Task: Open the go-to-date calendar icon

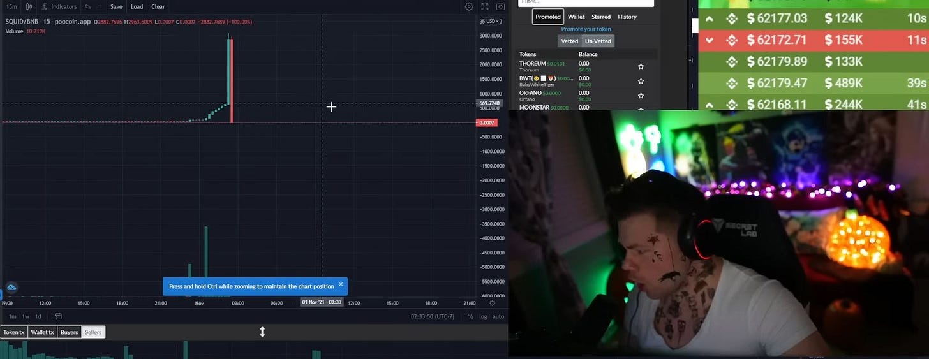Action: coord(58,316)
